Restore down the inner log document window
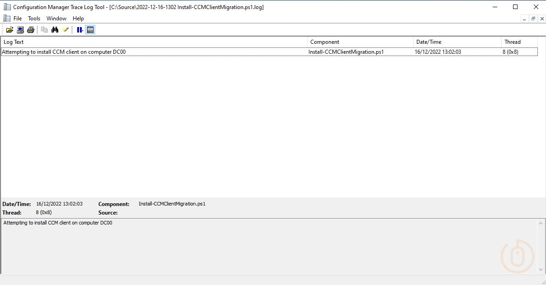546x285 pixels. click(533, 19)
